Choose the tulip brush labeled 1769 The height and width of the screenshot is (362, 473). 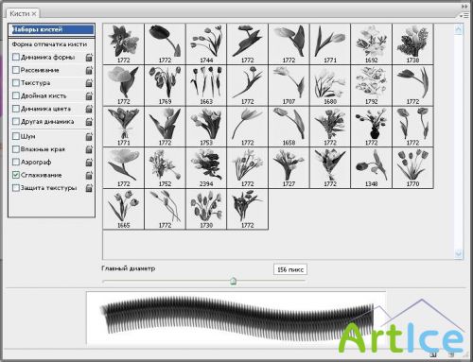point(165,85)
